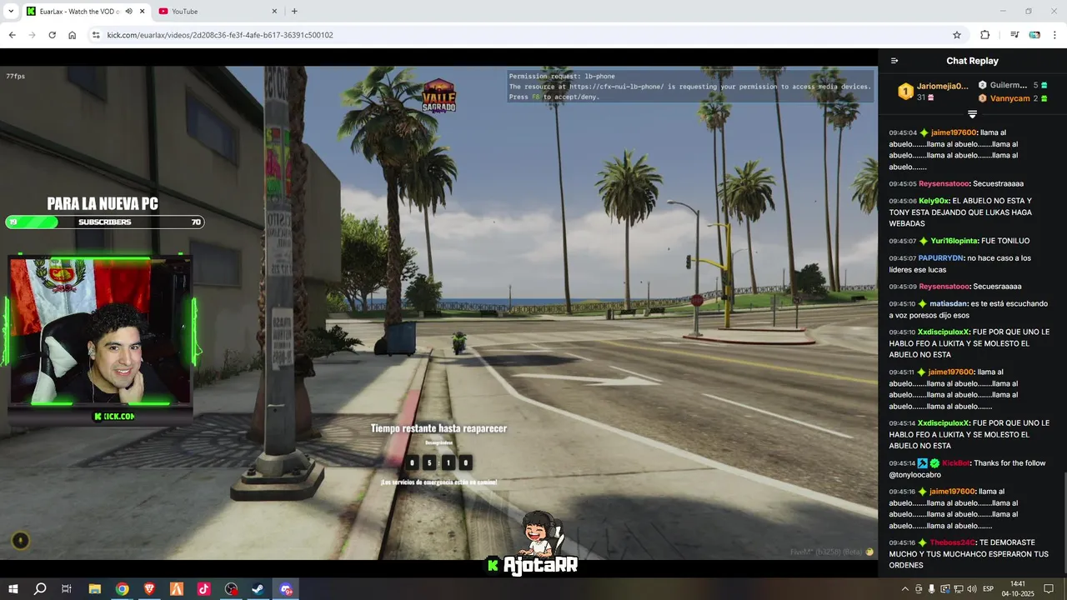Open browser extensions menu
Screen dimensions: 1067x600
click(984, 35)
